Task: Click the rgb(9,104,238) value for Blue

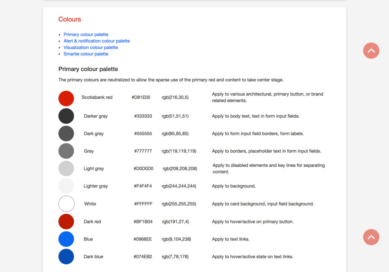Action: click(177, 239)
